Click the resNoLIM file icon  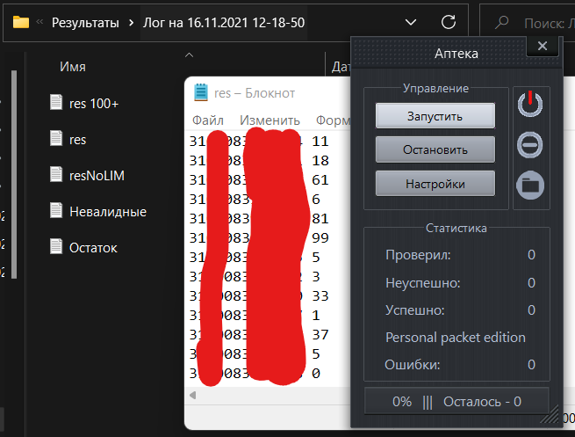coord(56,174)
